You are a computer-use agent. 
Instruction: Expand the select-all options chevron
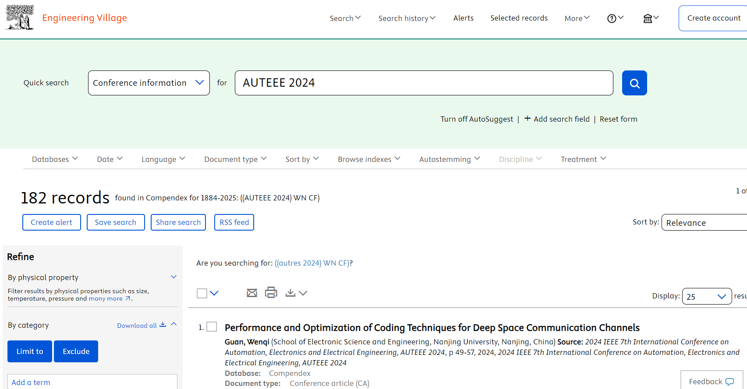(x=214, y=293)
